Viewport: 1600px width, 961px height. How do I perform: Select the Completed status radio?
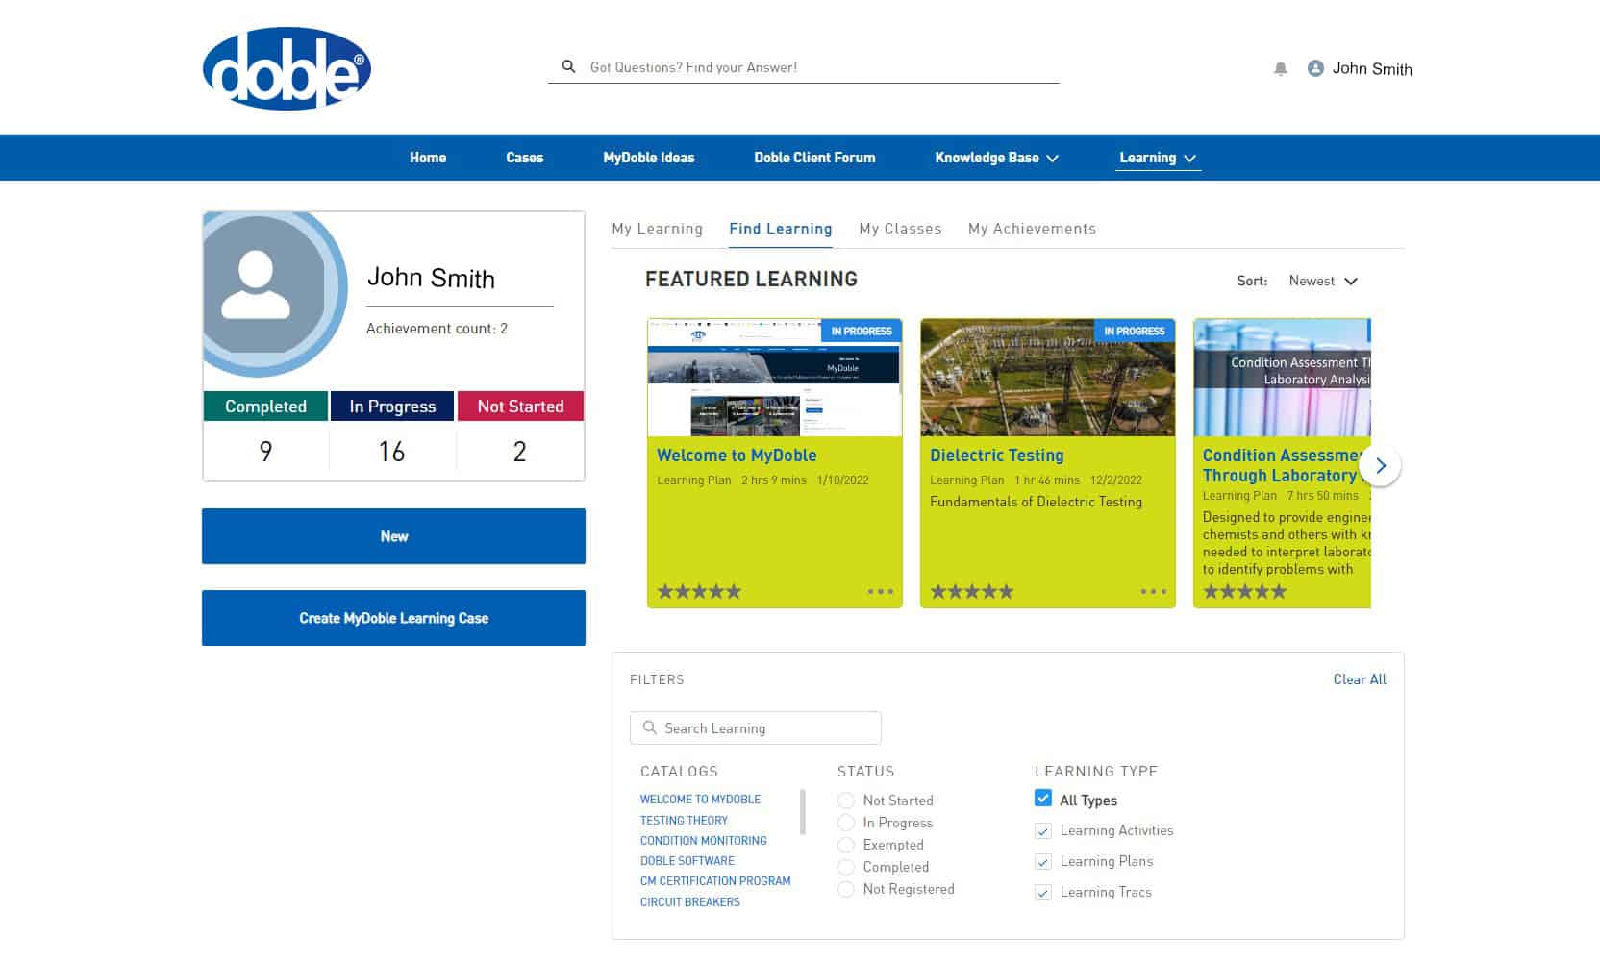pos(846,867)
